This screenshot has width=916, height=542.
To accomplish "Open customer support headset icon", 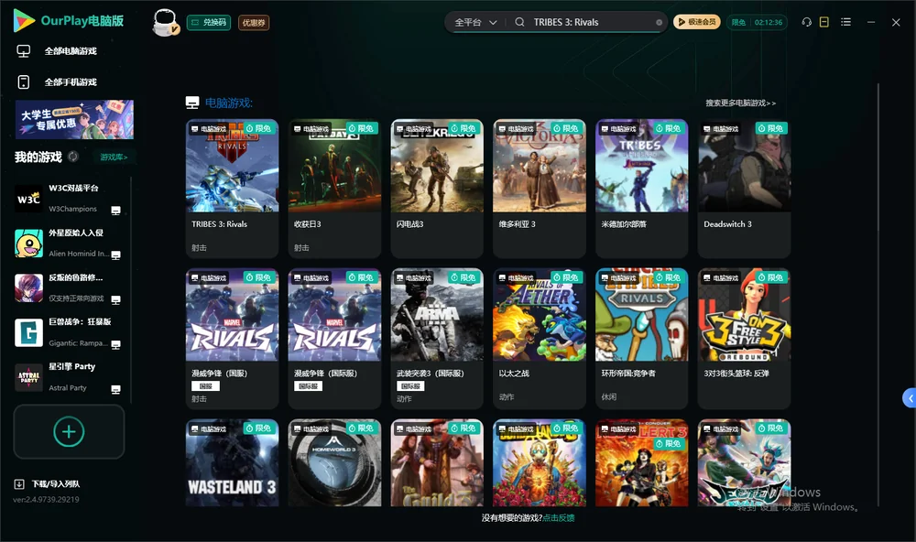I will (x=807, y=22).
